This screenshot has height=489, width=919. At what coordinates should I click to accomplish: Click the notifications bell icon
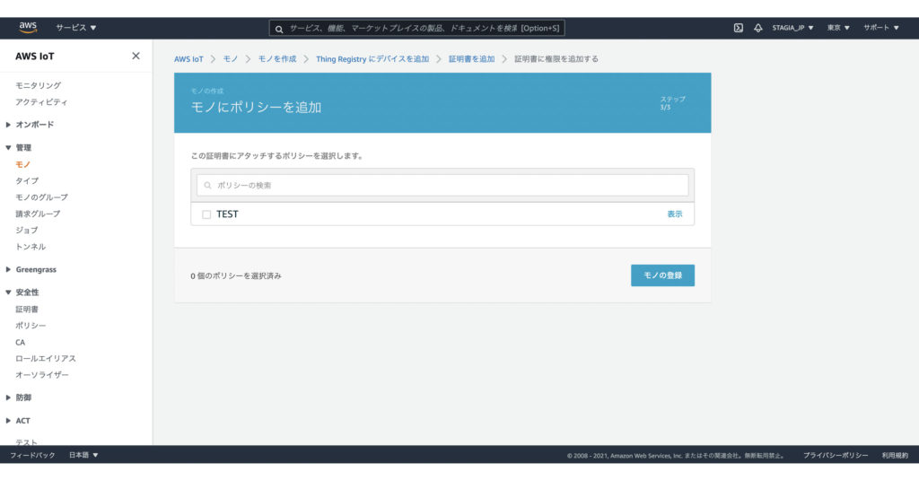[x=757, y=28]
